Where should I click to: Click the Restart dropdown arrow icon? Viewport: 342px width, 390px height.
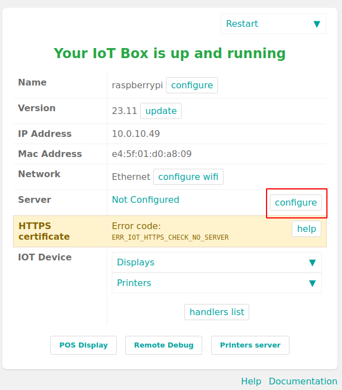coord(317,24)
